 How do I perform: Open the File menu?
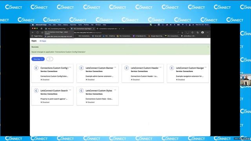(50, 25)
